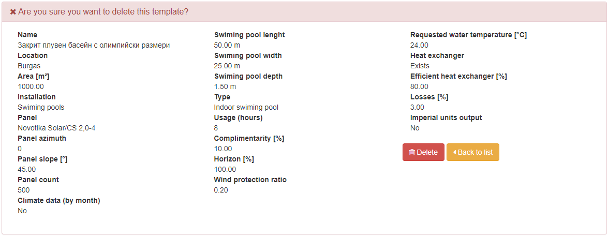The height and width of the screenshot is (236, 608).
Task: Click the Panel count value 500
Action: (24, 190)
